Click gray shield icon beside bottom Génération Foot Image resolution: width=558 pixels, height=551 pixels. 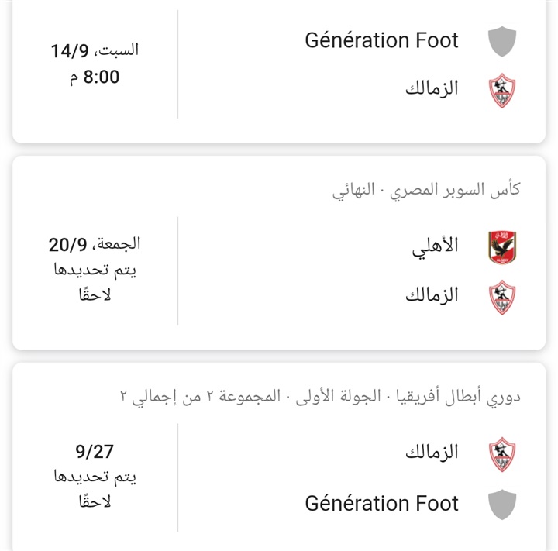[x=502, y=505]
